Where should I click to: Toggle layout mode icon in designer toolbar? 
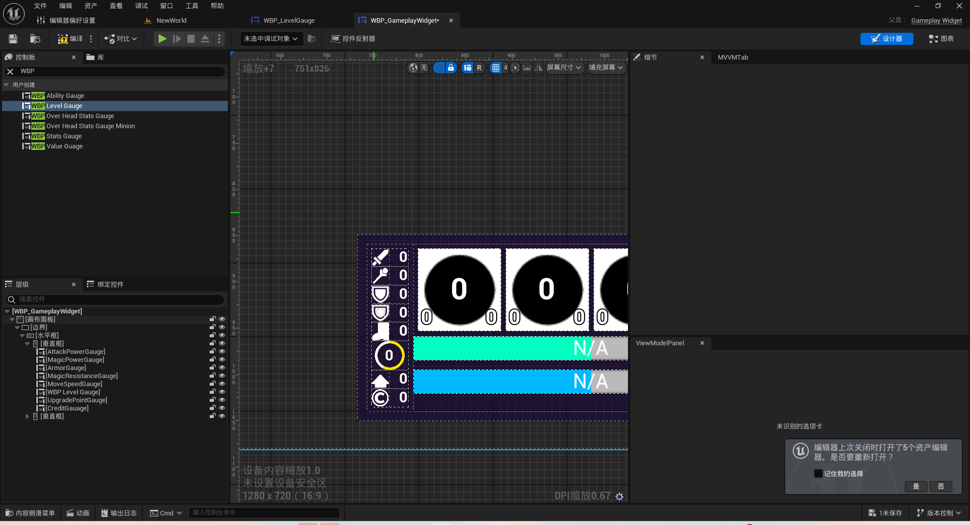pos(468,68)
